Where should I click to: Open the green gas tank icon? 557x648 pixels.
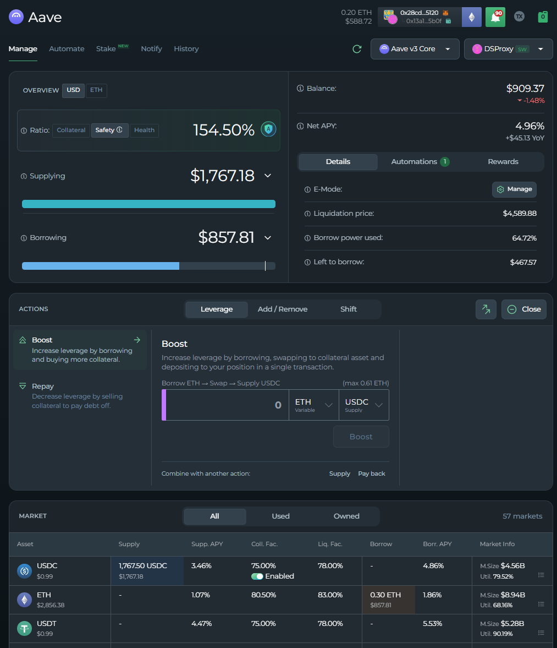pyautogui.click(x=543, y=17)
